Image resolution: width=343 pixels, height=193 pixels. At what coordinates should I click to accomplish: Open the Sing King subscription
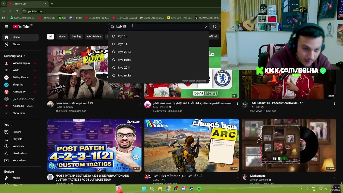tap(20, 84)
